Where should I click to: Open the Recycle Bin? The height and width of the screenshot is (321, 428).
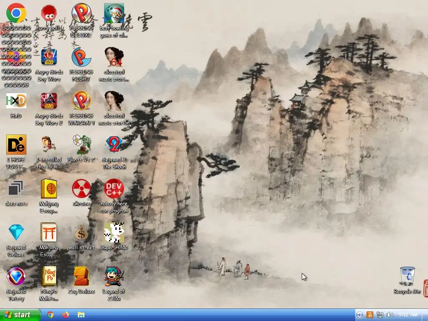[x=407, y=276]
